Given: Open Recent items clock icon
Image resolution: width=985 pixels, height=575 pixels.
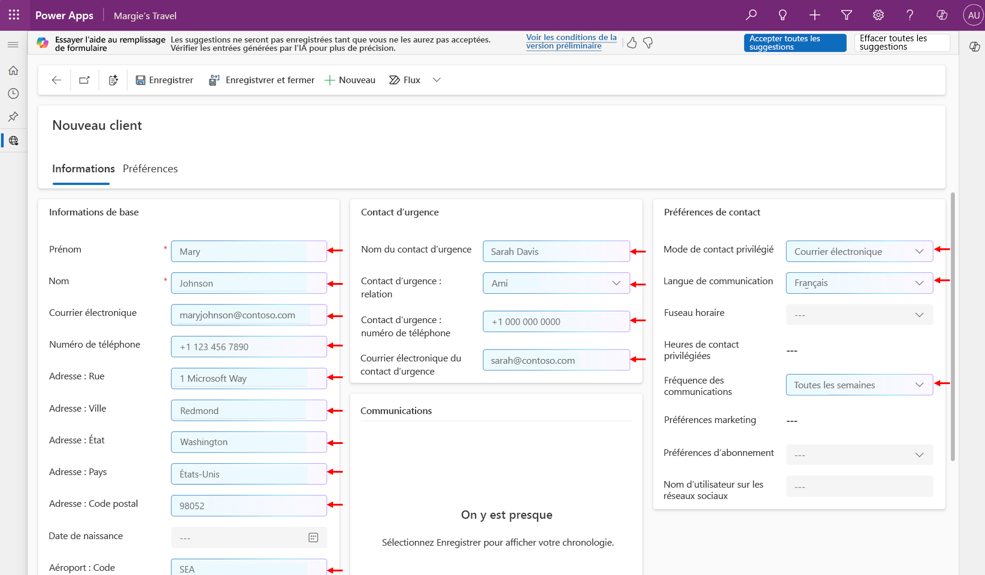Looking at the screenshot, I should coord(13,93).
